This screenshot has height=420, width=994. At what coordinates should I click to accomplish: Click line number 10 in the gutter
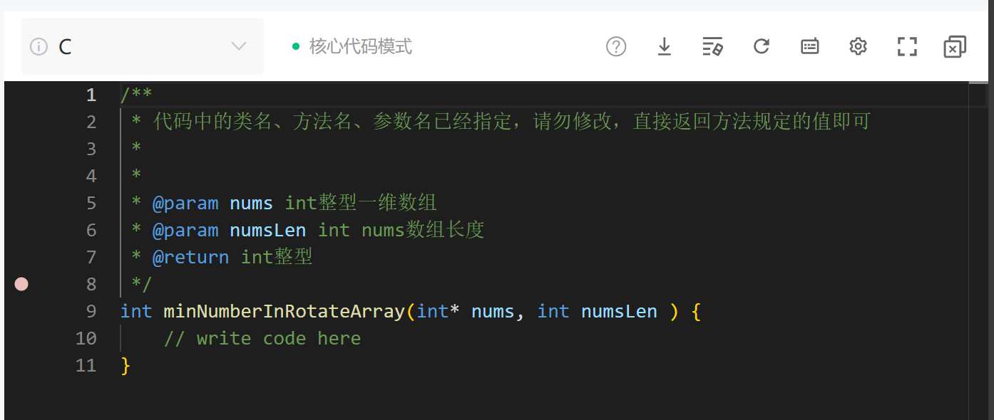pyautogui.click(x=86, y=338)
